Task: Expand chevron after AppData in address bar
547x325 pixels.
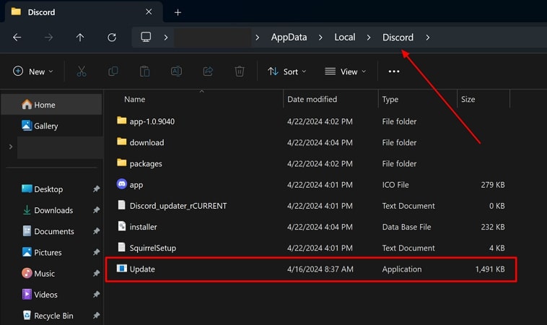Action: [x=320, y=38]
